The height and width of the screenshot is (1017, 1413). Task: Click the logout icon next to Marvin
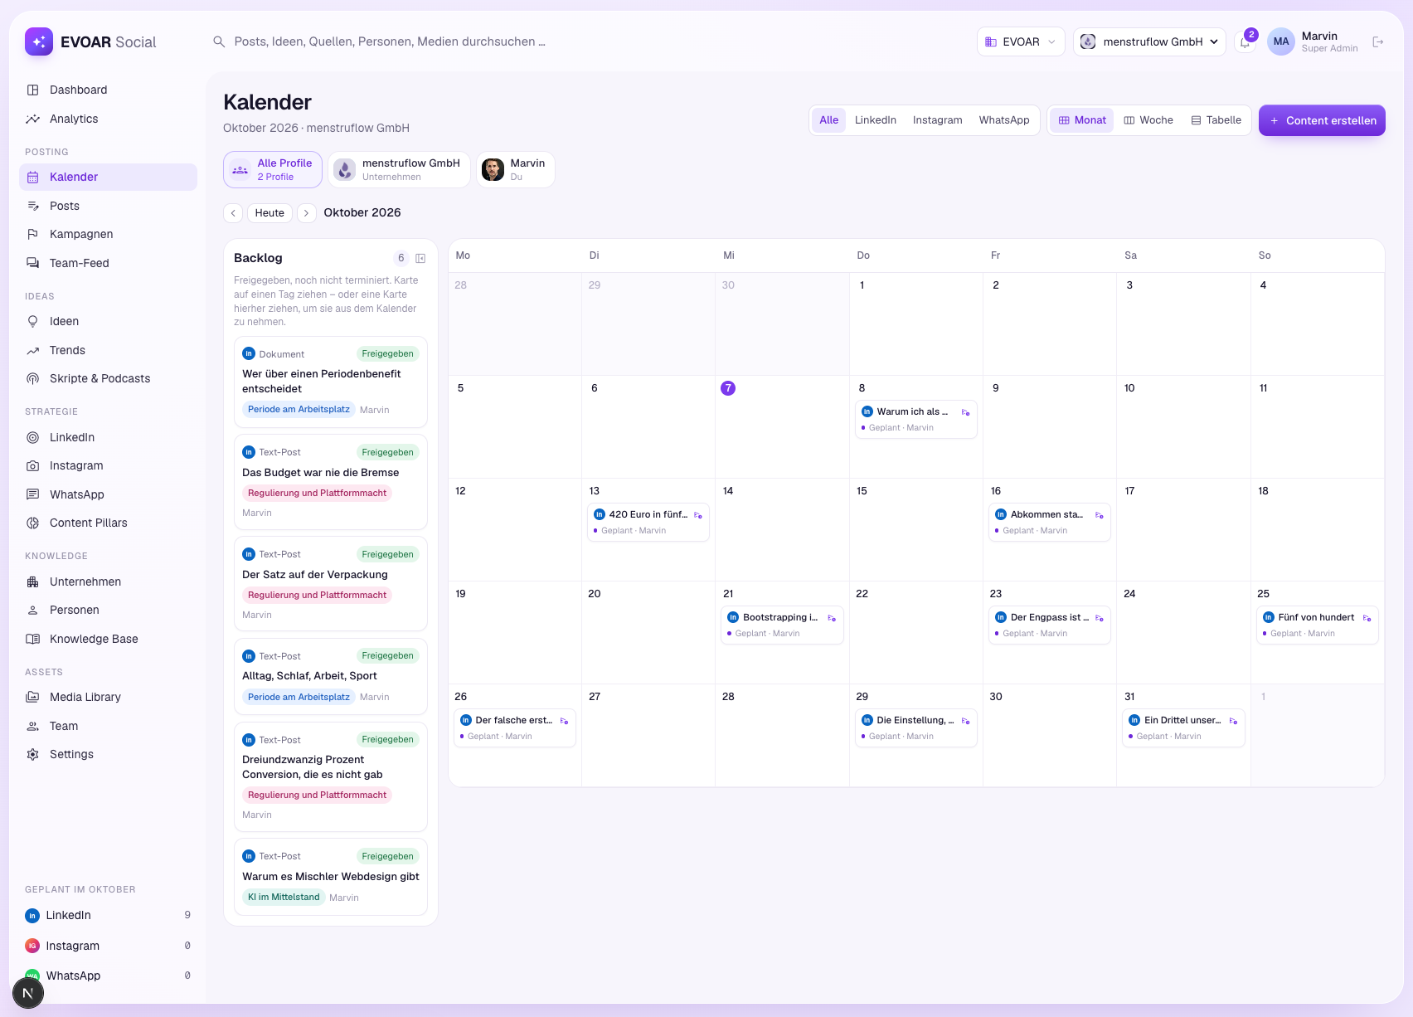point(1378,41)
